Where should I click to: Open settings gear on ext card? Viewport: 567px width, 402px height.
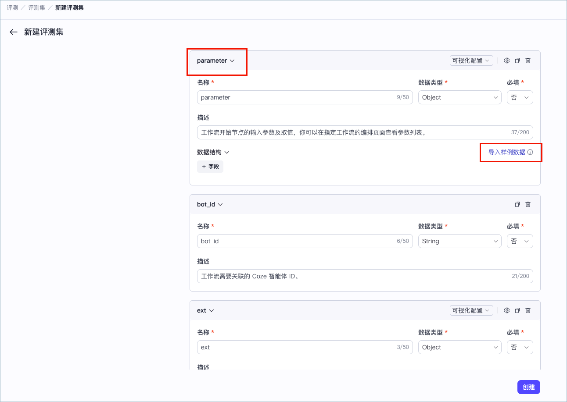click(x=507, y=310)
